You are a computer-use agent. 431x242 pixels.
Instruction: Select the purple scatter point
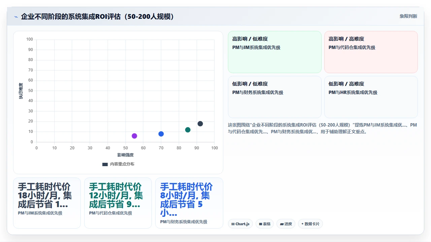(134, 136)
